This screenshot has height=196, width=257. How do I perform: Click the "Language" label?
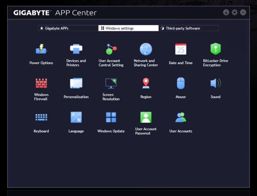[76, 131]
